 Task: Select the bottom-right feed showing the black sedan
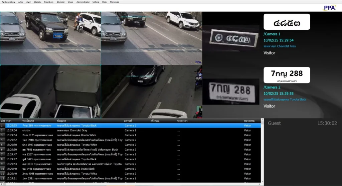pos(151,91)
